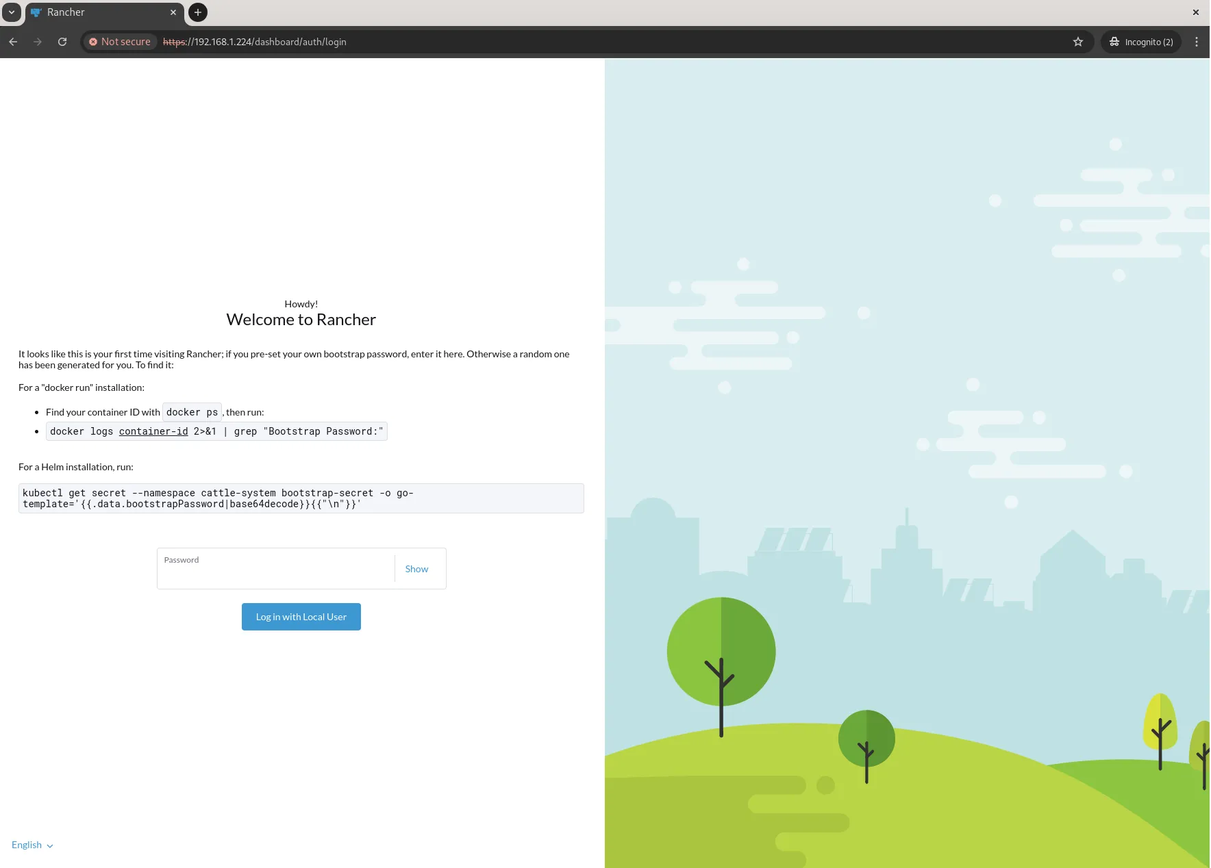Viewport: 1211px width, 868px height.
Task: Click the Howdy! greeting text
Action: (301, 304)
